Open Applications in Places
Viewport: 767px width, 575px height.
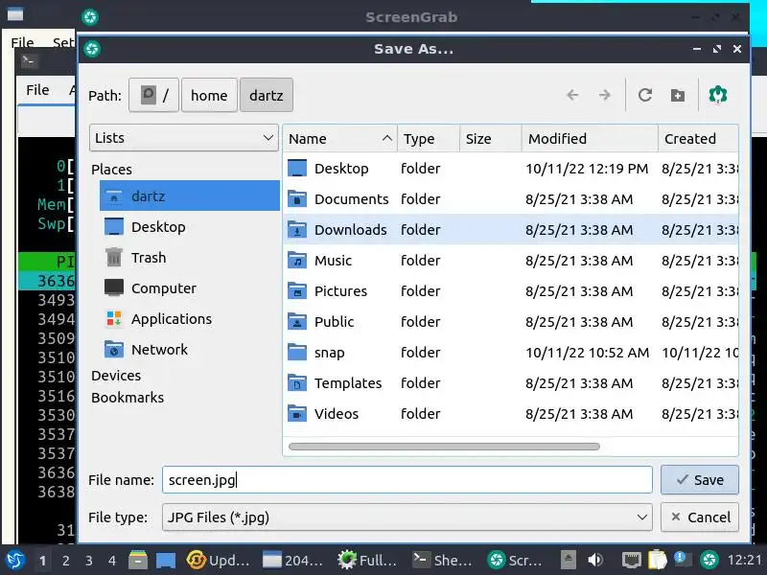pyautogui.click(x=189, y=319)
